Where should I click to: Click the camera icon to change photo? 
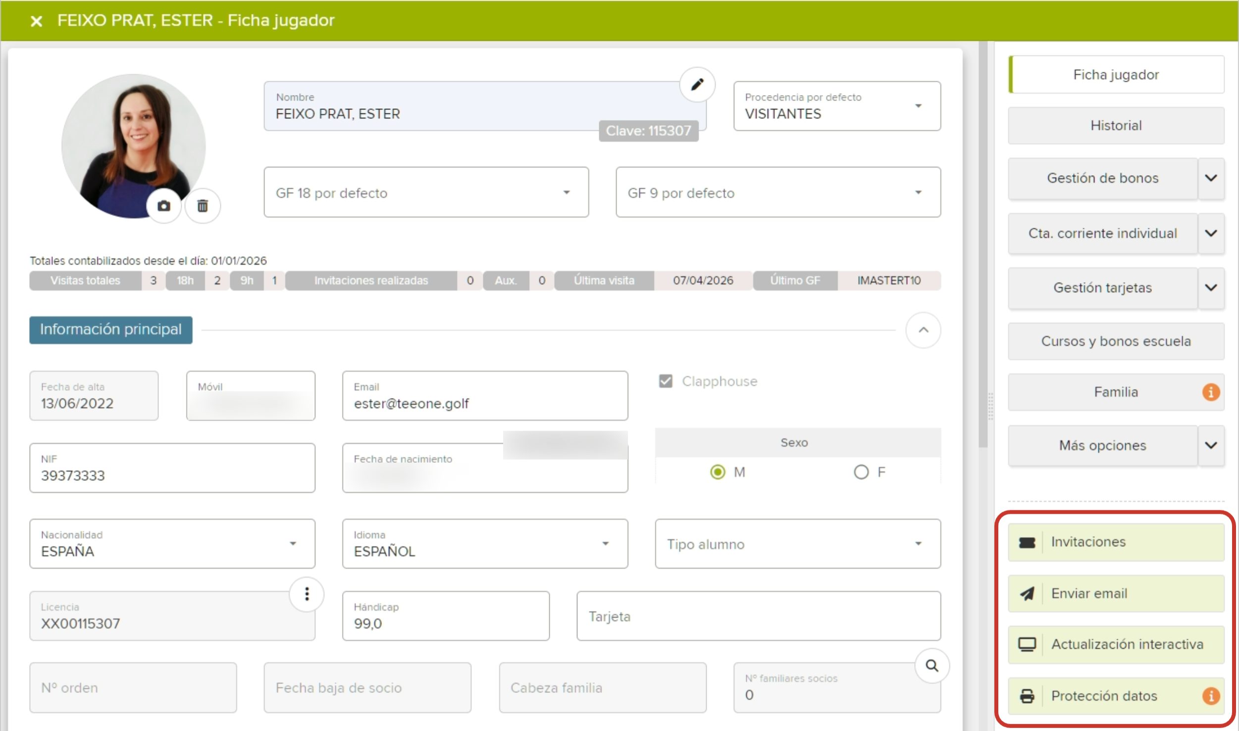pos(164,206)
